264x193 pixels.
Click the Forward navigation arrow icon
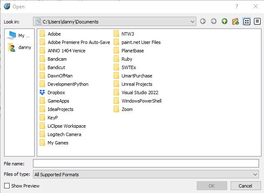(214, 21)
